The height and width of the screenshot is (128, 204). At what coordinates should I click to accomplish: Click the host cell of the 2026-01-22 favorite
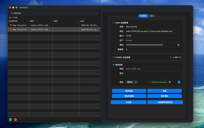[41, 29]
